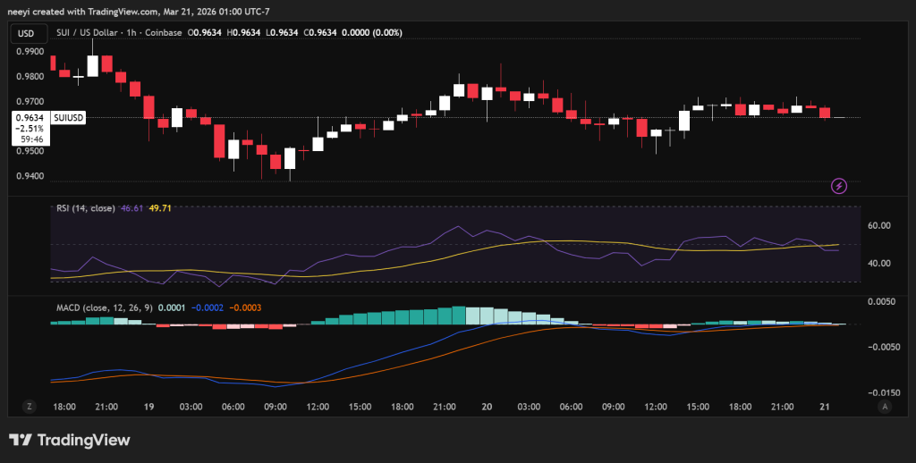Select the SUIUSD price line label
Viewport: 916px width, 463px height.
[x=69, y=117]
